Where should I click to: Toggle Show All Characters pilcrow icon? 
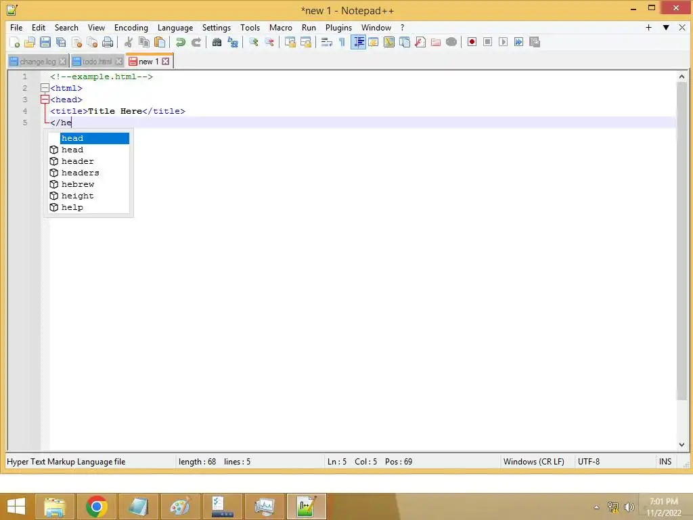click(342, 42)
